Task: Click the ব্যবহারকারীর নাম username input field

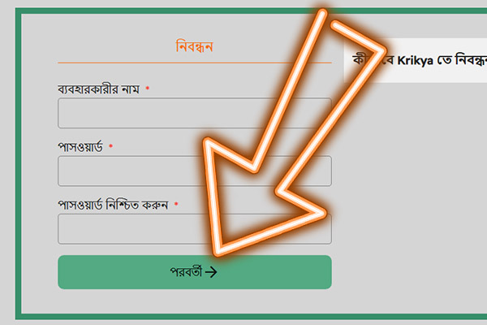Action: (x=195, y=113)
